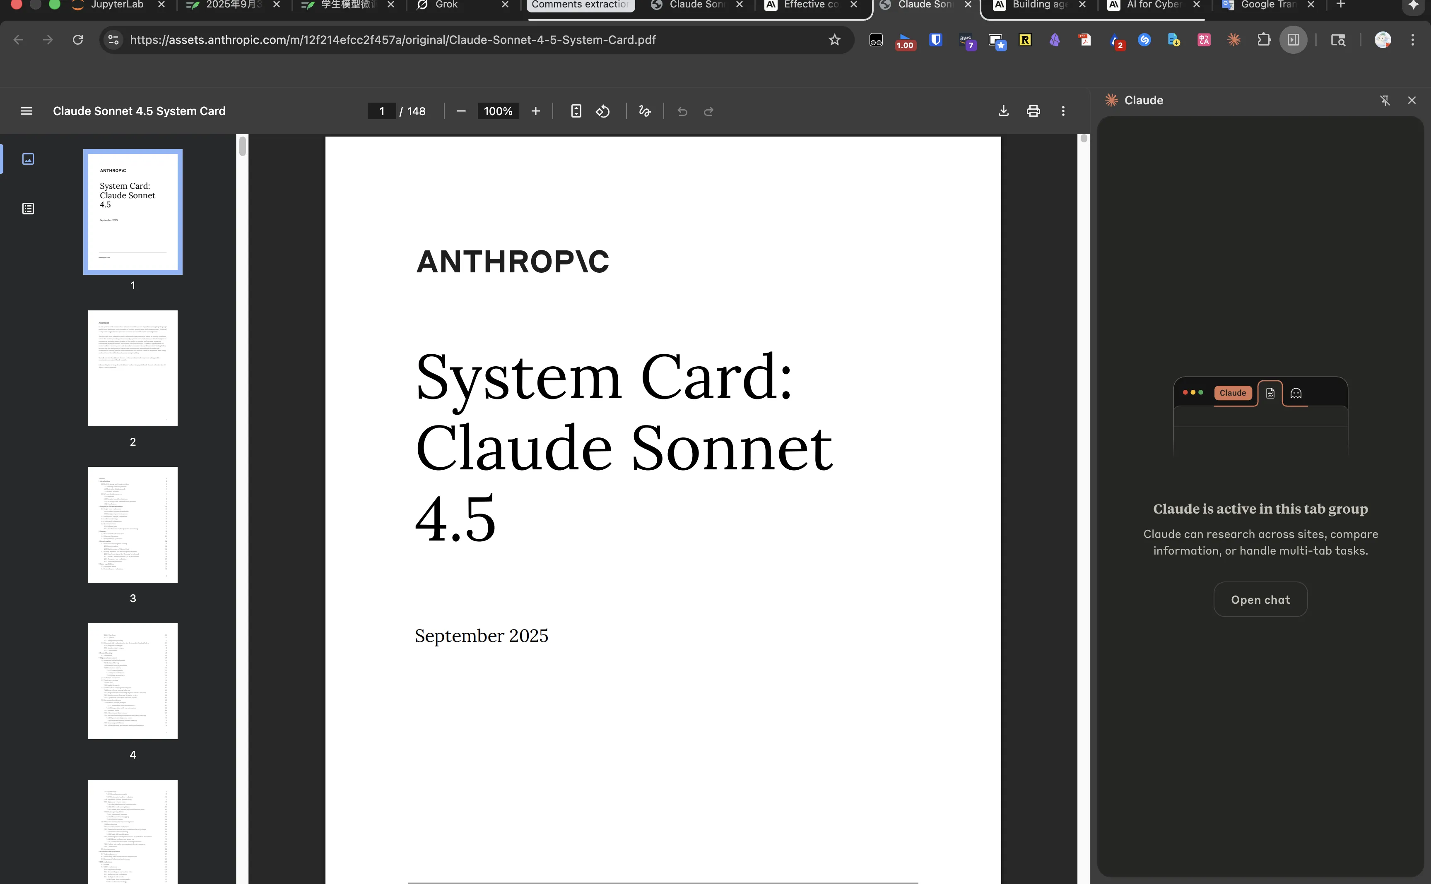Bookmark this page with star icon
Screen dimensions: 1431x884
click(x=834, y=40)
